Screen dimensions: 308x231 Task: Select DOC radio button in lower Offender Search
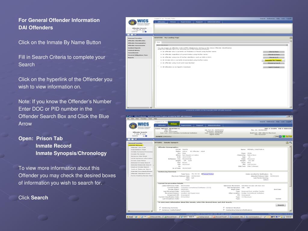(141, 134)
